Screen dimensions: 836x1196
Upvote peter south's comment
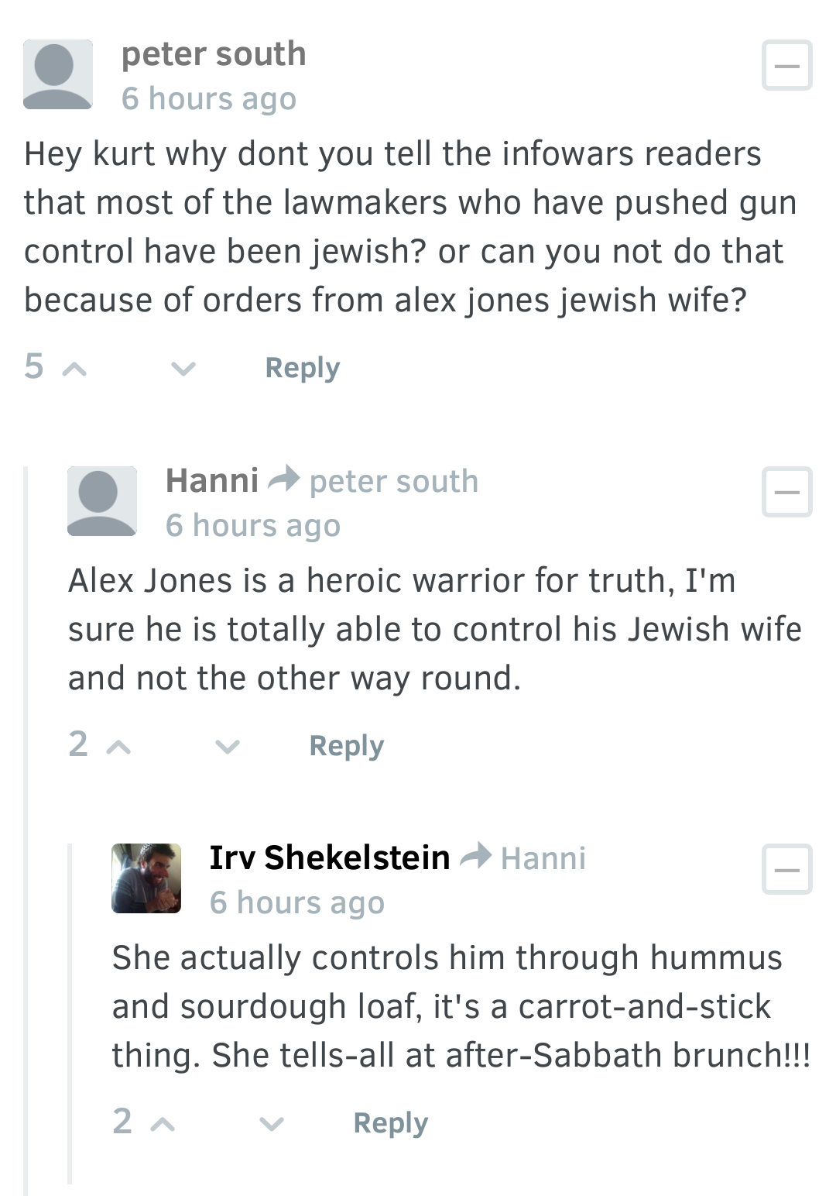pyautogui.click(x=74, y=369)
